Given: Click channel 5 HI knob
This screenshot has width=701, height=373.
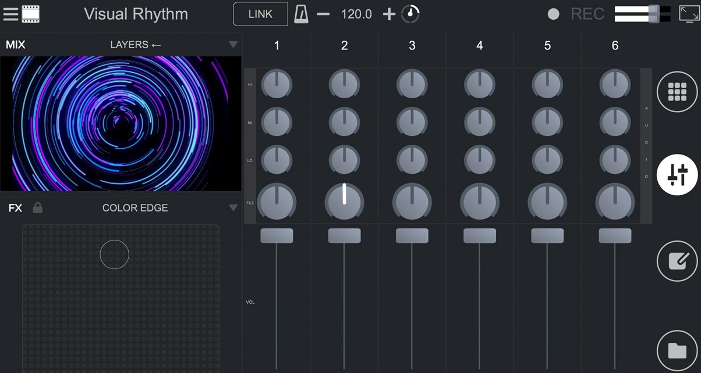Looking at the screenshot, I should point(547,85).
